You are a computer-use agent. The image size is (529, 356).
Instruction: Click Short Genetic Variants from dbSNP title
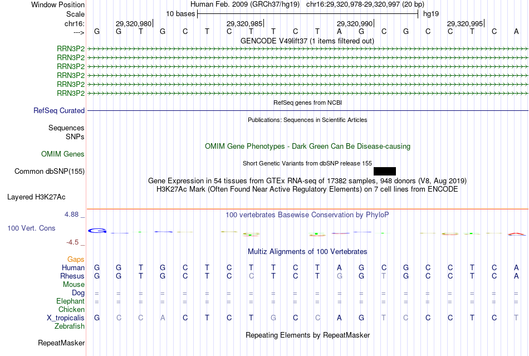[x=307, y=163]
